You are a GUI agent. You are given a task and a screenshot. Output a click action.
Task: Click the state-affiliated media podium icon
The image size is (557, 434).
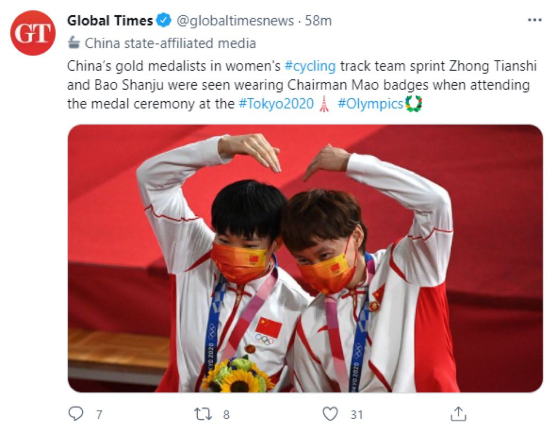coord(74,43)
